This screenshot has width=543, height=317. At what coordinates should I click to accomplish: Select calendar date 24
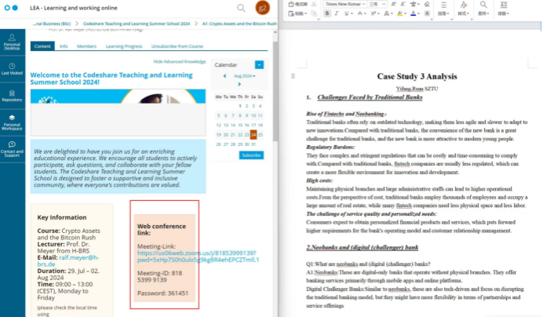point(253,134)
